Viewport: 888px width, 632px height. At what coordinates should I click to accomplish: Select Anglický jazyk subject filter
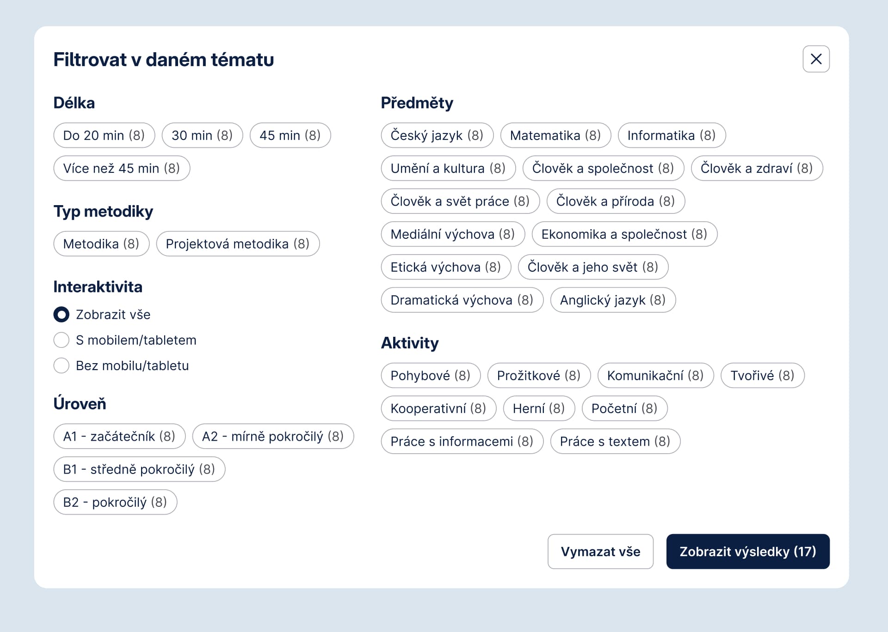613,300
